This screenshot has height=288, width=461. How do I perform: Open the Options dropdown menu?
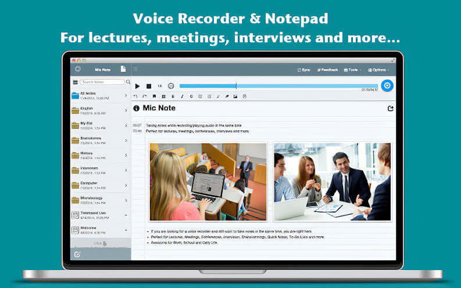(x=379, y=70)
